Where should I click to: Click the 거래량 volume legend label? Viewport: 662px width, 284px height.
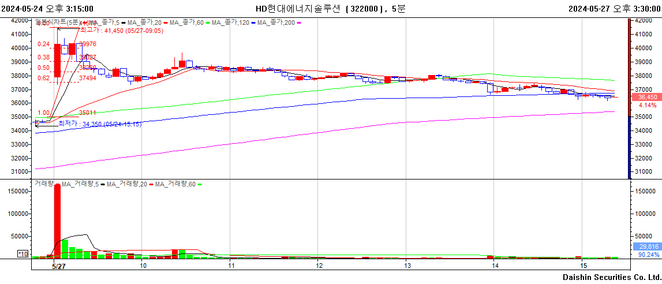[x=43, y=184]
